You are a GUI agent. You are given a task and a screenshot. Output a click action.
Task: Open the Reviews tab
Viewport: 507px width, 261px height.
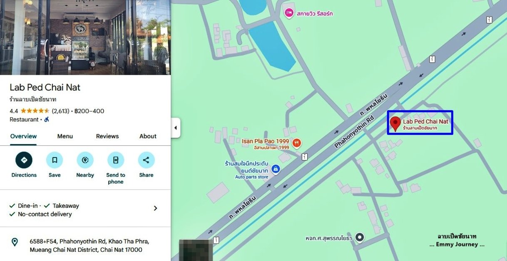pyautogui.click(x=107, y=136)
